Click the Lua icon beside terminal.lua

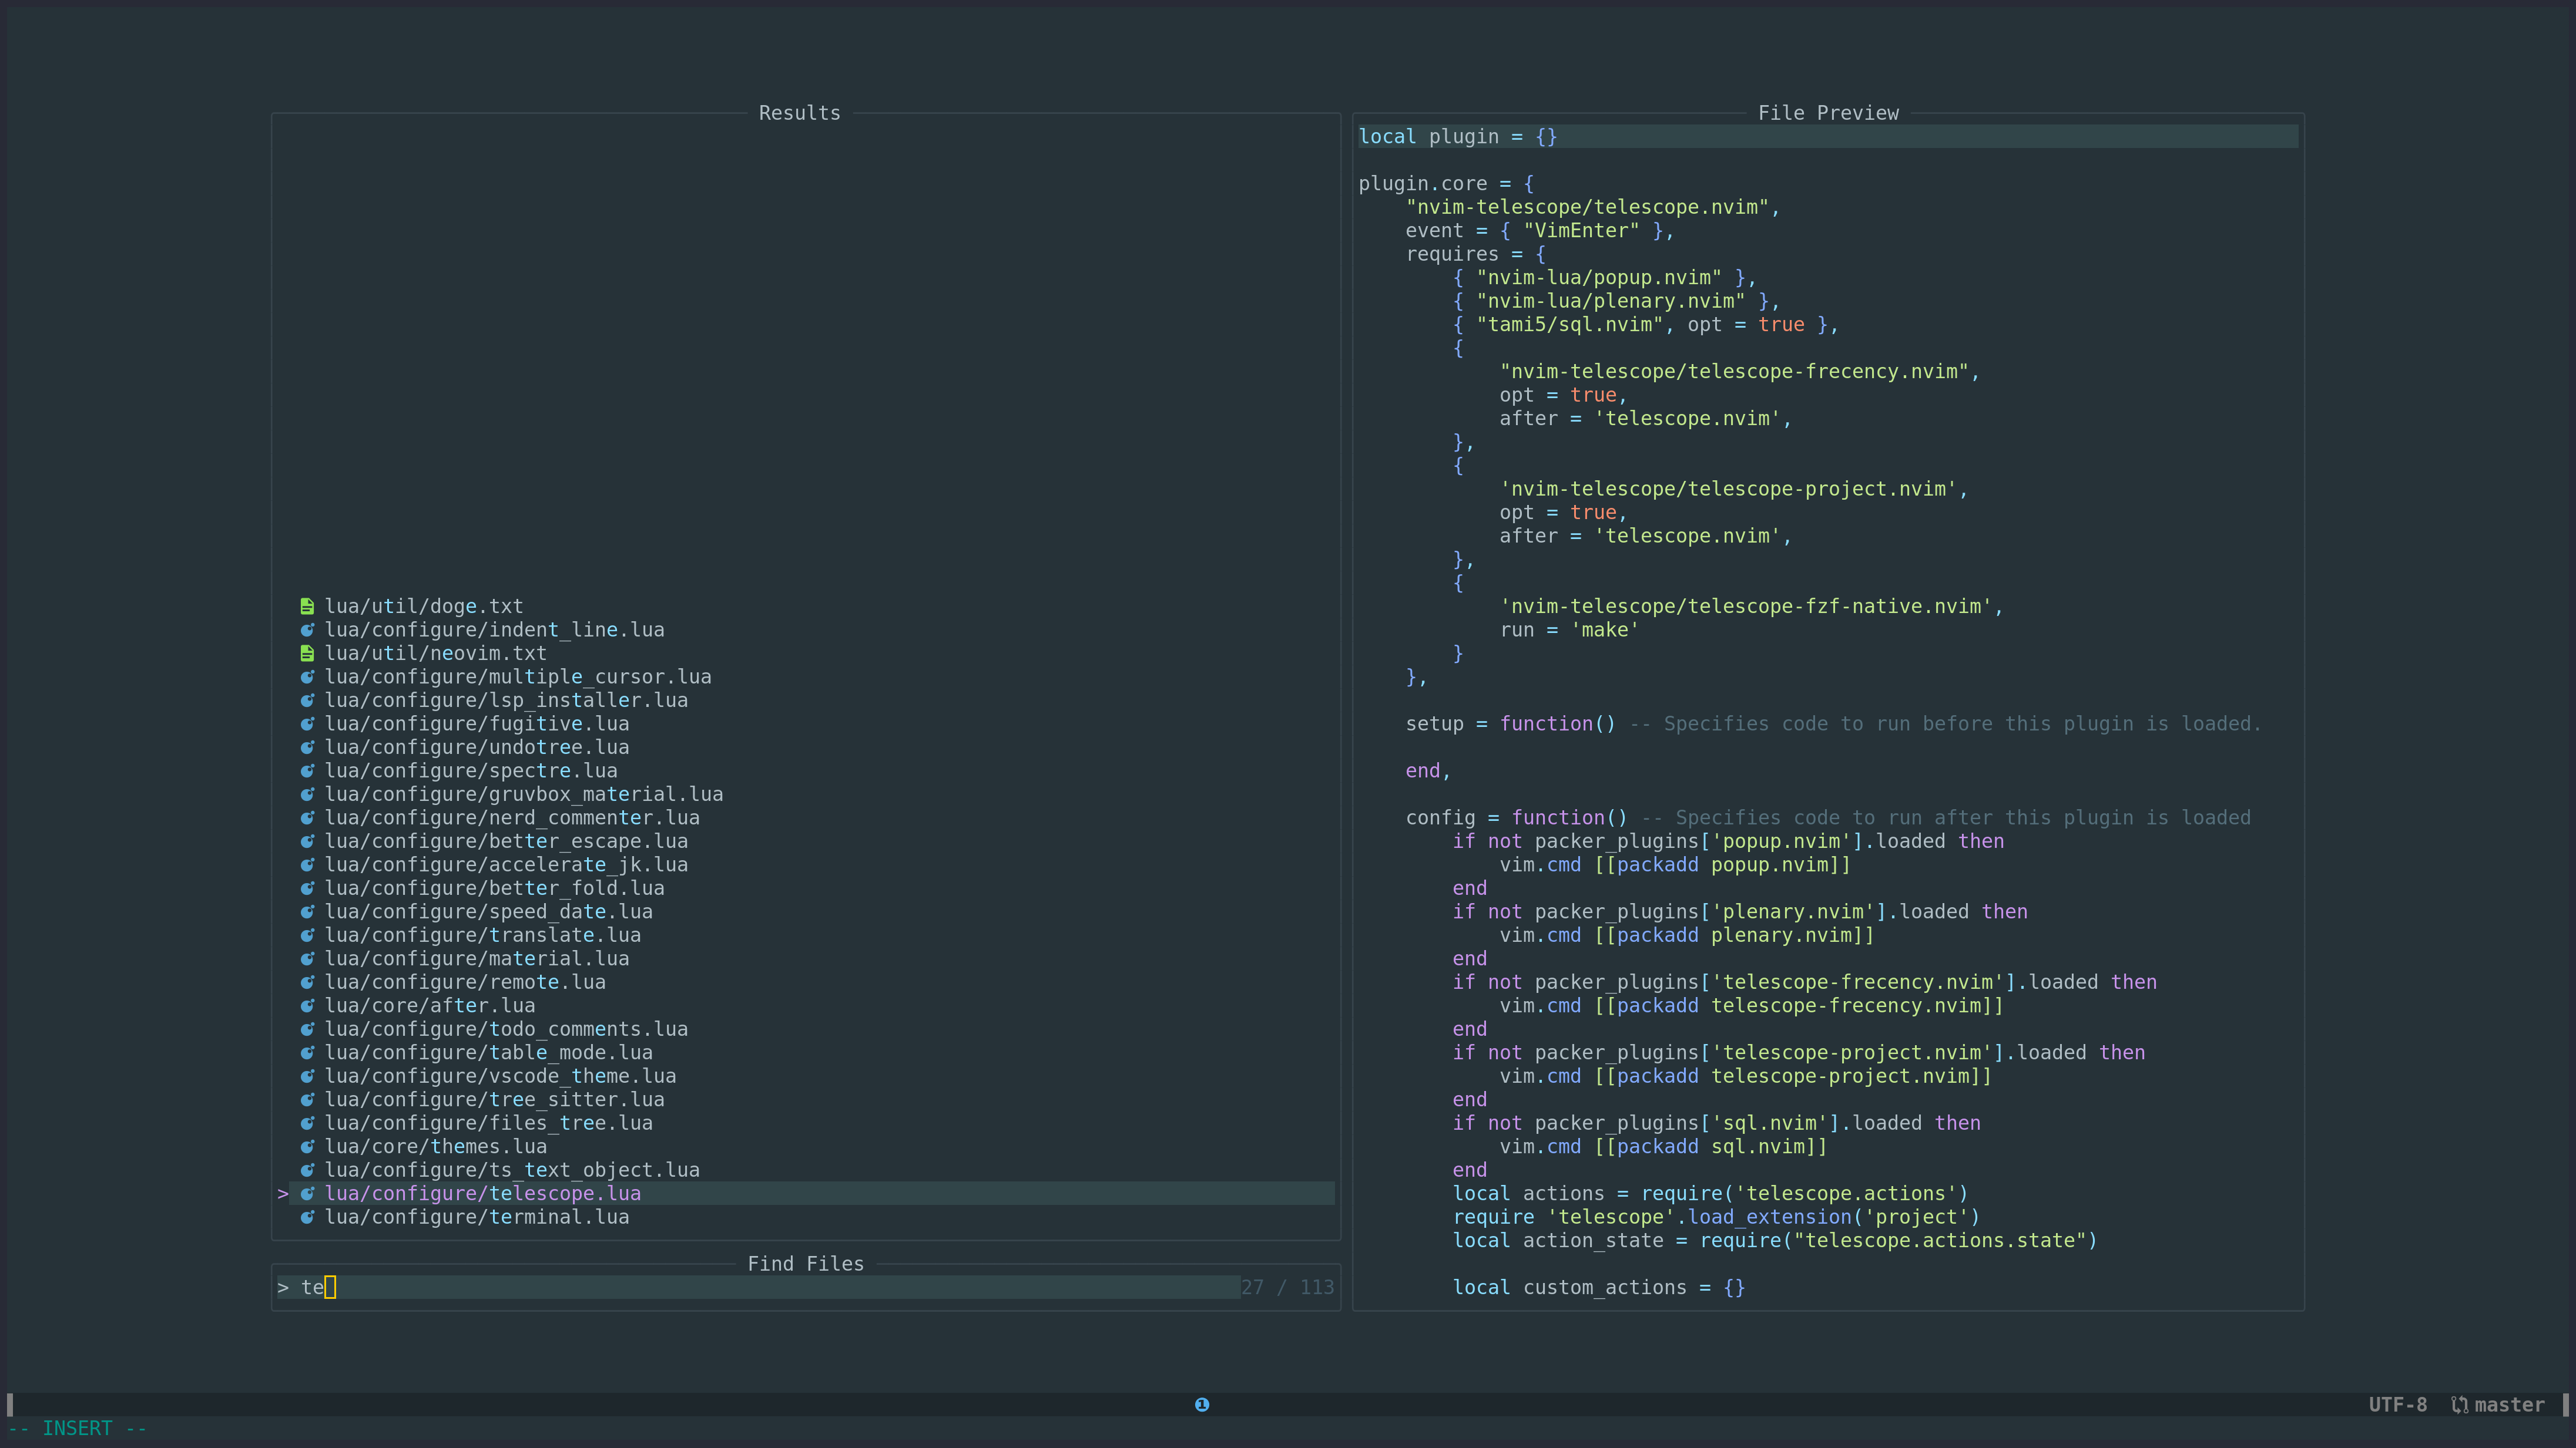click(308, 1216)
